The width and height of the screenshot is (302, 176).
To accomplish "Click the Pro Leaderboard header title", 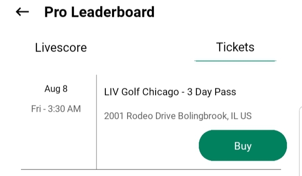I will [x=99, y=12].
